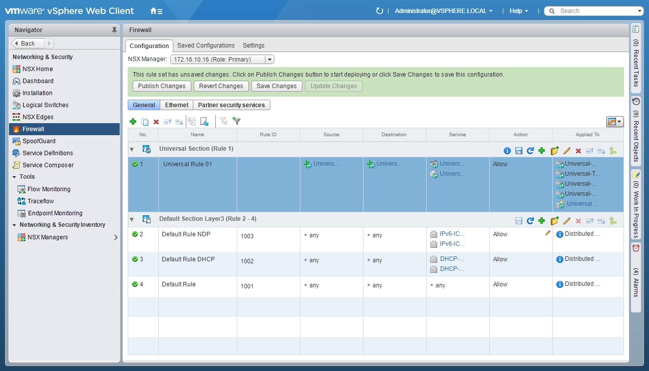This screenshot has width=649, height=371.
Task: Click the refresh icon in the top bar
Action: (380, 11)
